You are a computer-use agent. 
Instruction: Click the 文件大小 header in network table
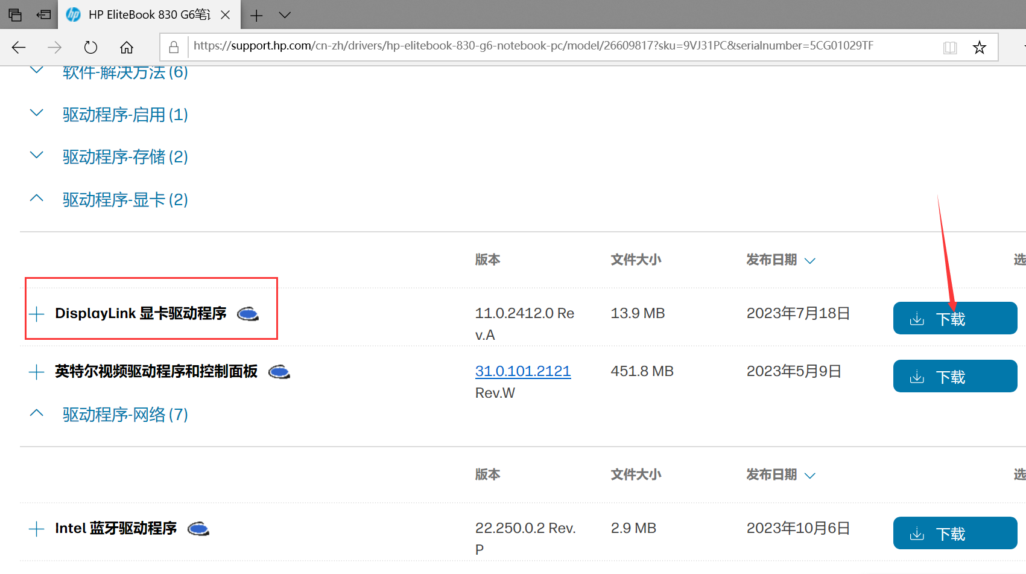coord(636,474)
